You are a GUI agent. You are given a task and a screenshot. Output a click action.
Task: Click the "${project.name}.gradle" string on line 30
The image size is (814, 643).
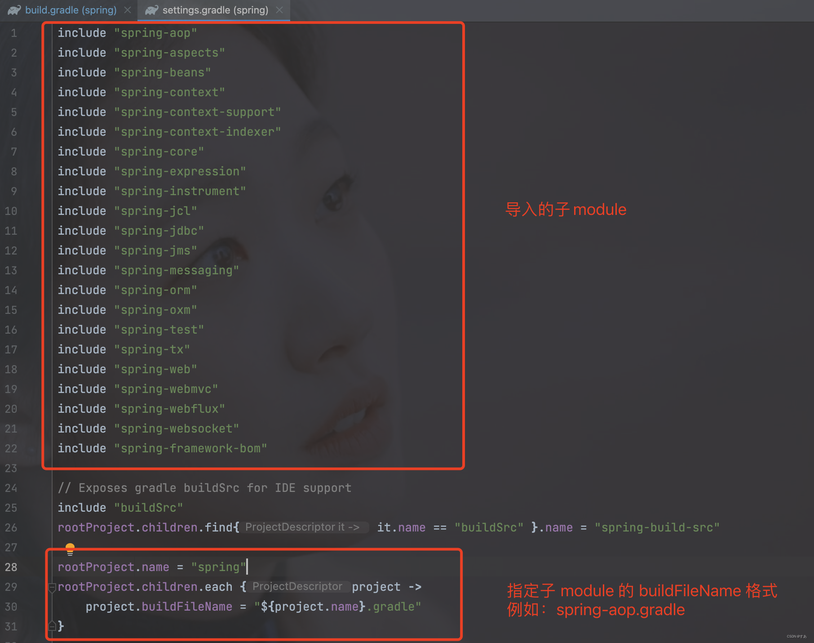point(337,606)
